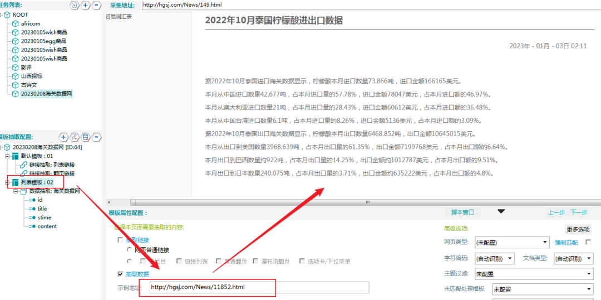Select the 20230208海关数据网 task in the task list
The image size is (601, 300).
coord(46,94)
